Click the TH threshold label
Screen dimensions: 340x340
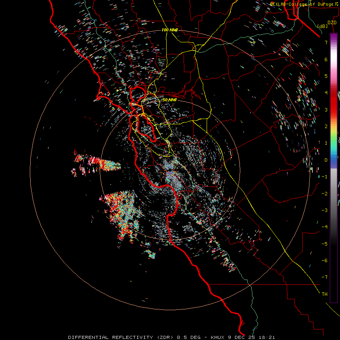(325, 294)
